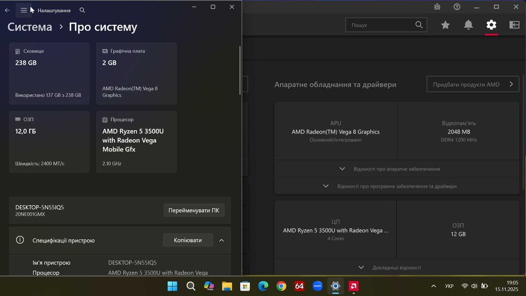Open the Settings hamburger navigation menu
Screen dimensions: 526x296
pyautogui.click(x=24, y=11)
